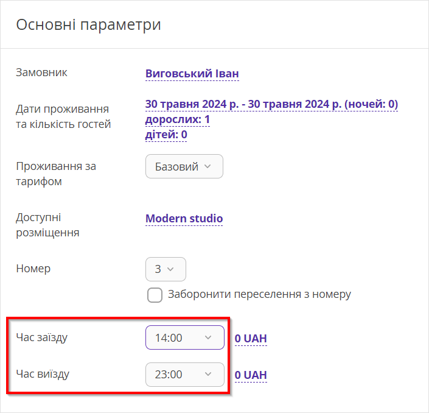Click the Доступні розміщення label
This screenshot has height=413, width=429.
point(47,225)
